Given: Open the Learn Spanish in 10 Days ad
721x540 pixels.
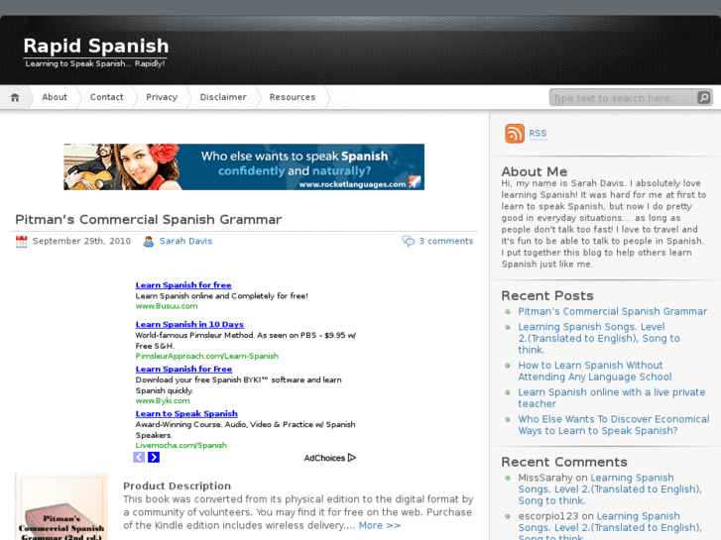Looking at the screenshot, I should [x=189, y=324].
